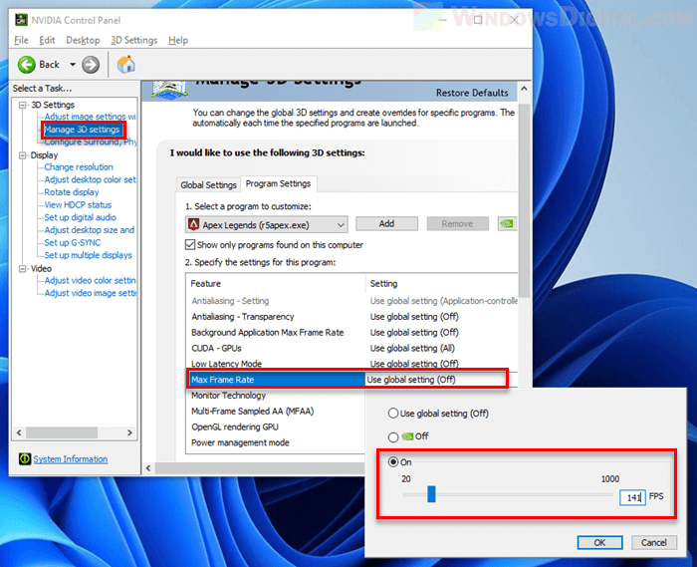Switch to the Program Settings tab
This screenshot has width=697, height=567.
pyautogui.click(x=278, y=183)
